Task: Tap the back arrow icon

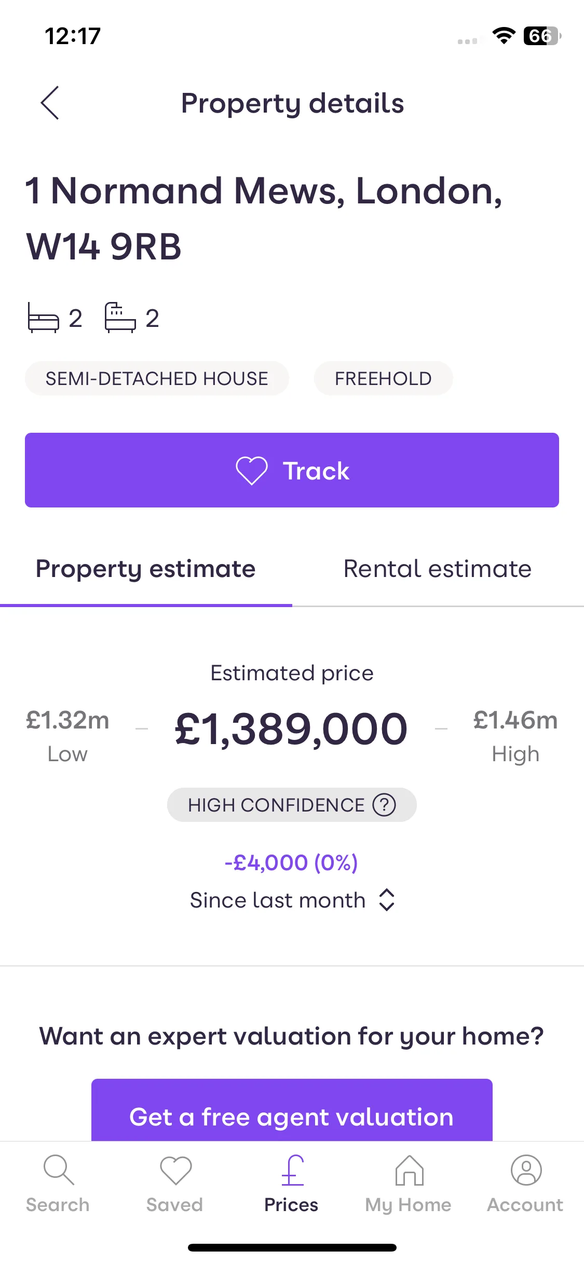Action: [50, 103]
